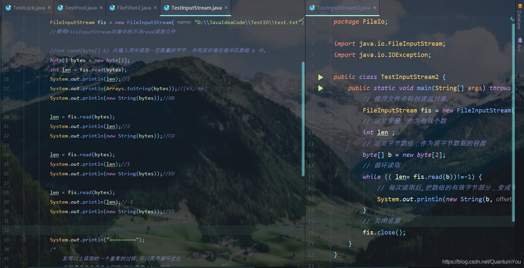
Task: Click println separator "=========" line
Action: [97, 240]
